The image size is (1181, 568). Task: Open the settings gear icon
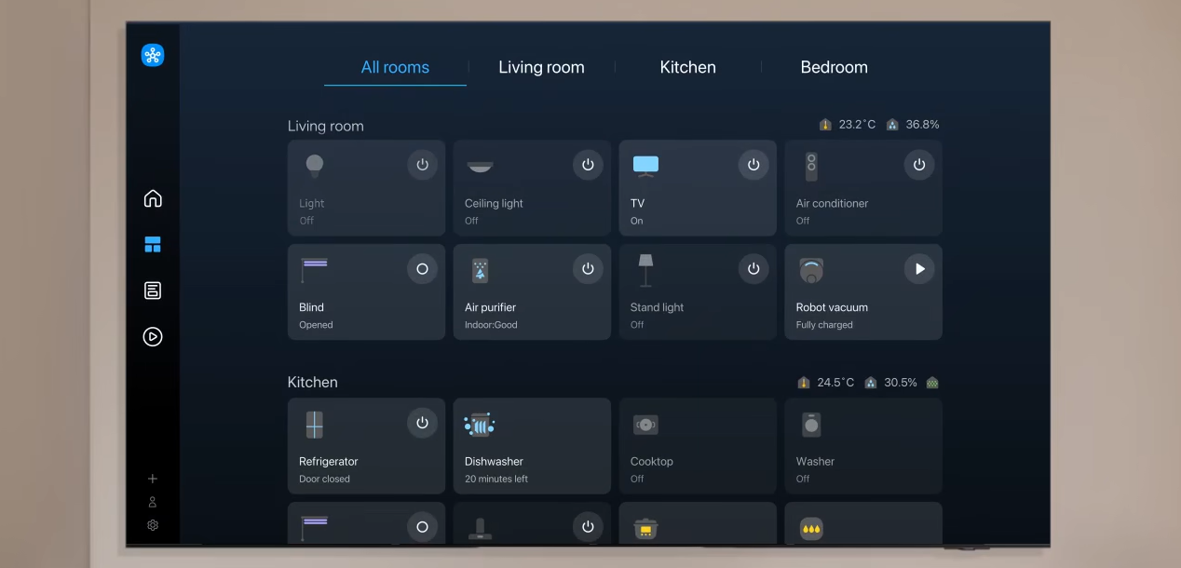[153, 525]
